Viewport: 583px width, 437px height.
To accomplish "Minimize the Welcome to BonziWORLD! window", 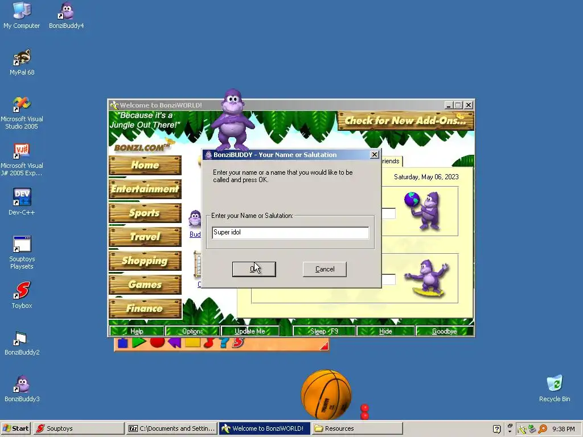I will point(449,105).
